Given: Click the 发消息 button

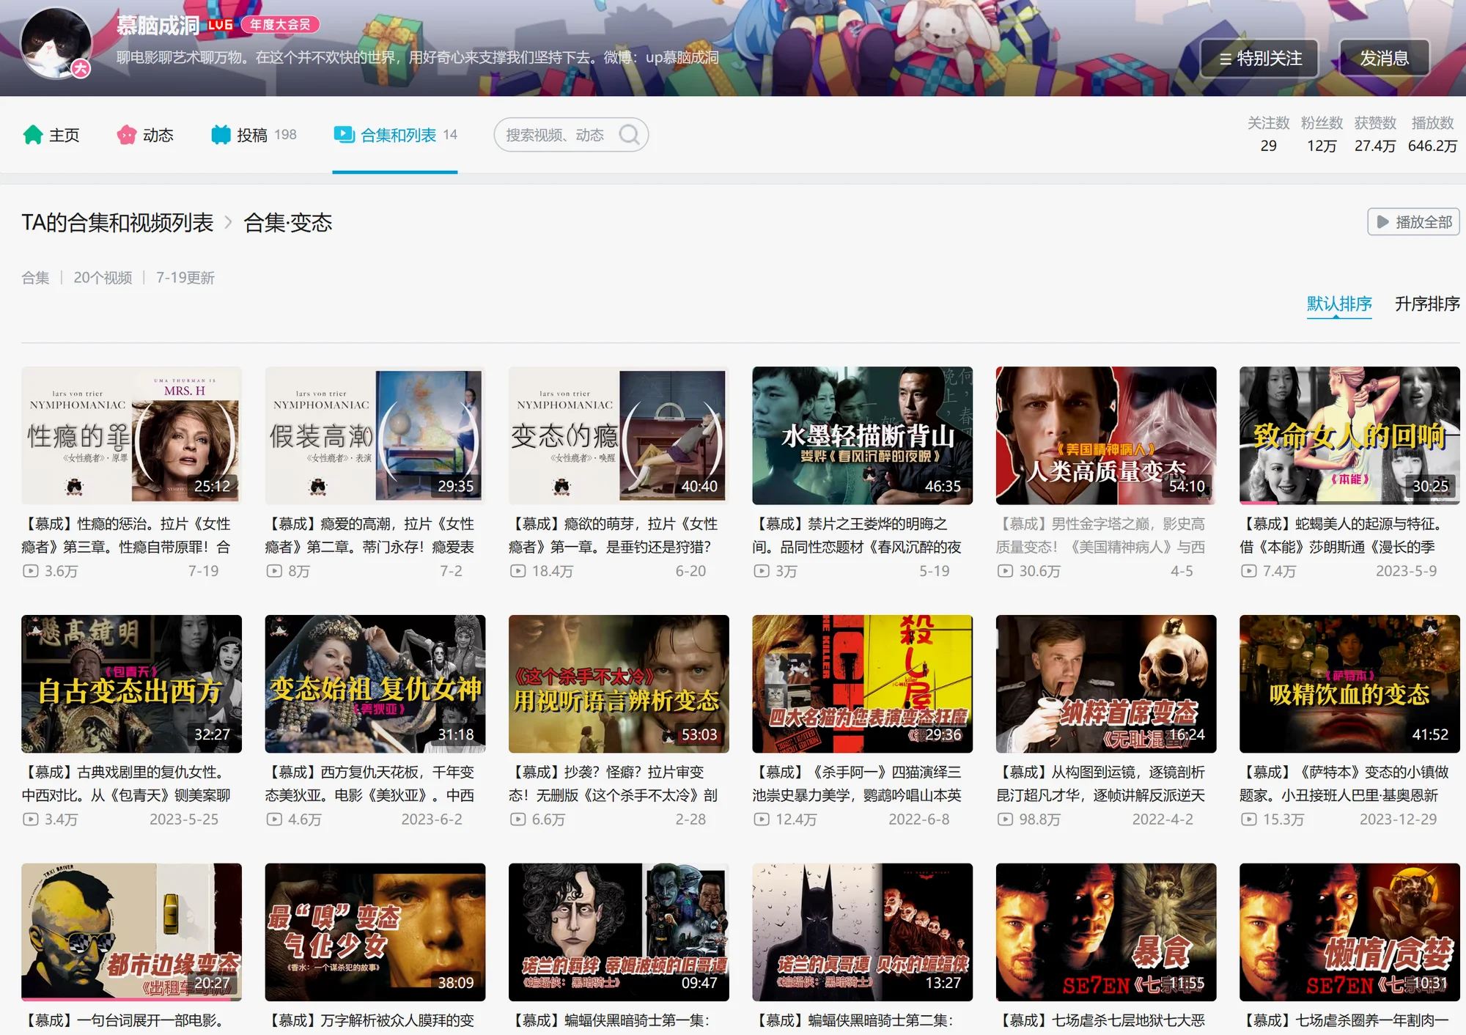Looking at the screenshot, I should [x=1384, y=59].
